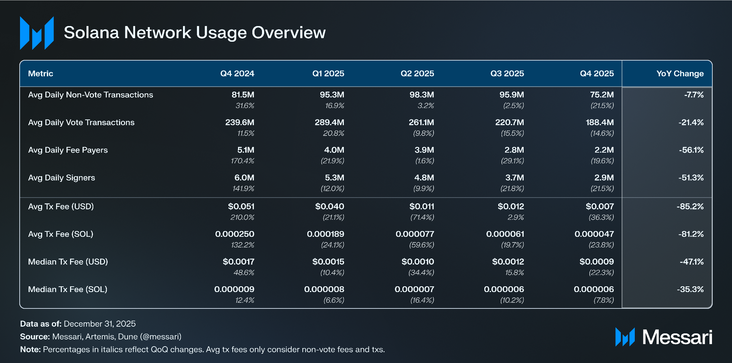Click the 'Q2 2025' column header
The image size is (732, 363).
tap(417, 73)
